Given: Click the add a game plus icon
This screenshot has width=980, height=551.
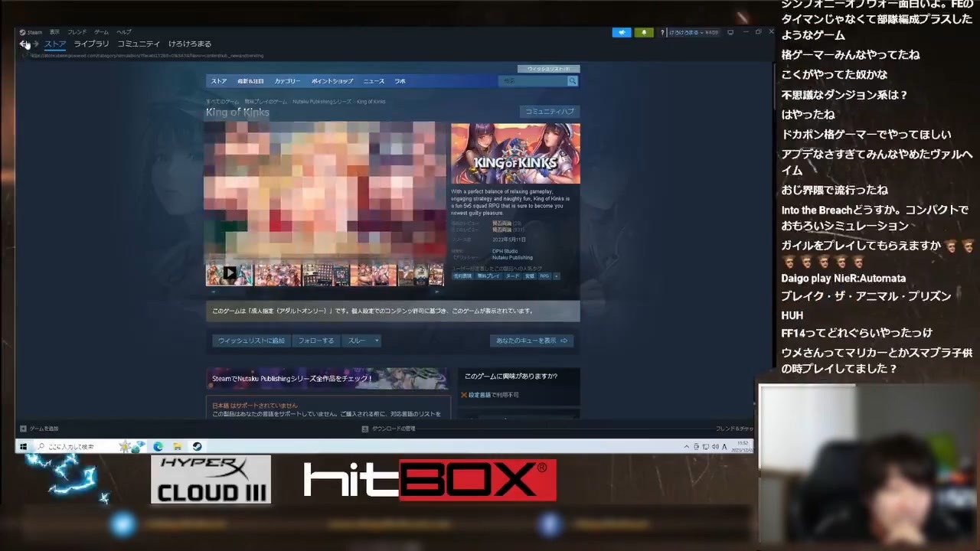Looking at the screenshot, I should click(24, 429).
